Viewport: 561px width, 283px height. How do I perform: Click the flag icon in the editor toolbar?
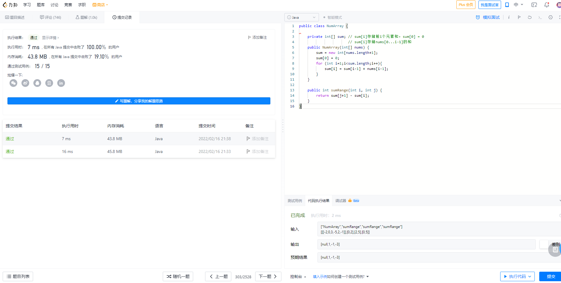coord(519,17)
